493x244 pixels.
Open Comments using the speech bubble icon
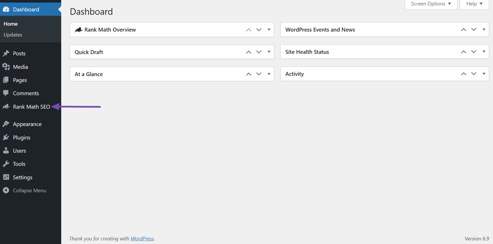coord(6,93)
